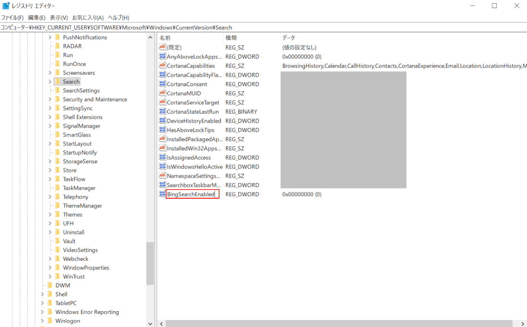Viewport: 527px width, 327px height.
Task: Open the 表示(V) menu
Action: (59, 18)
